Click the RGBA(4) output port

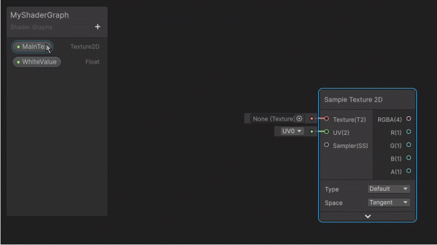pyautogui.click(x=408, y=119)
